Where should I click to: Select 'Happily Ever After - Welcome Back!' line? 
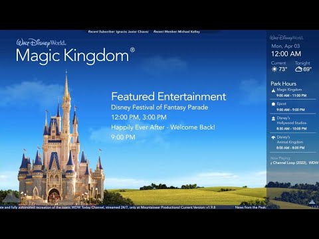(x=163, y=127)
